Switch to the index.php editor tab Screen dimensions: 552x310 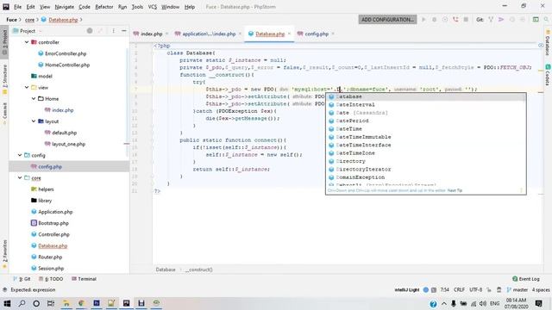point(152,34)
